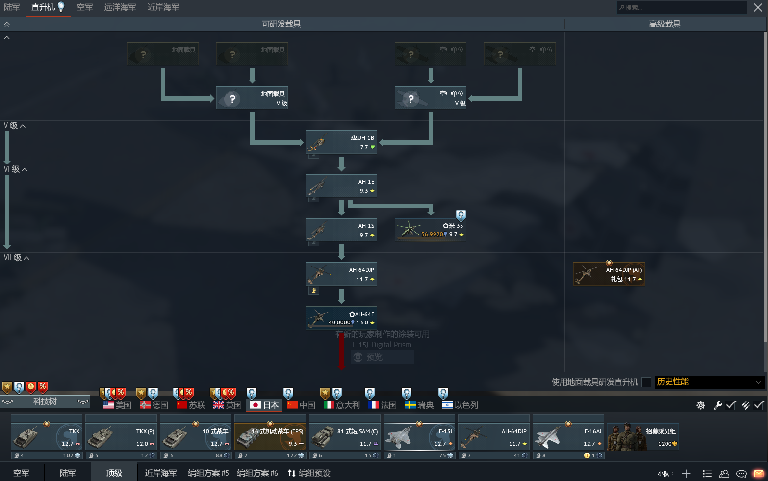Select the 法国 nation tab
This screenshot has width=768, height=481.
pyautogui.click(x=383, y=405)
